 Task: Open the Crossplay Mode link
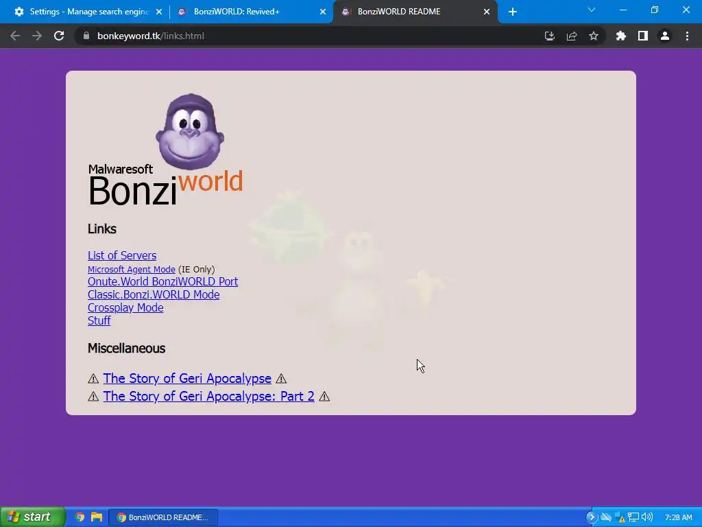[x=125, y=307]
